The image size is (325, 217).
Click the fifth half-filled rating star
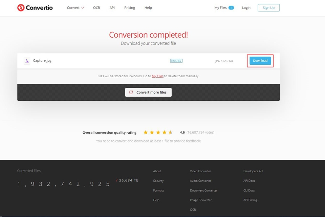point(171,132)
